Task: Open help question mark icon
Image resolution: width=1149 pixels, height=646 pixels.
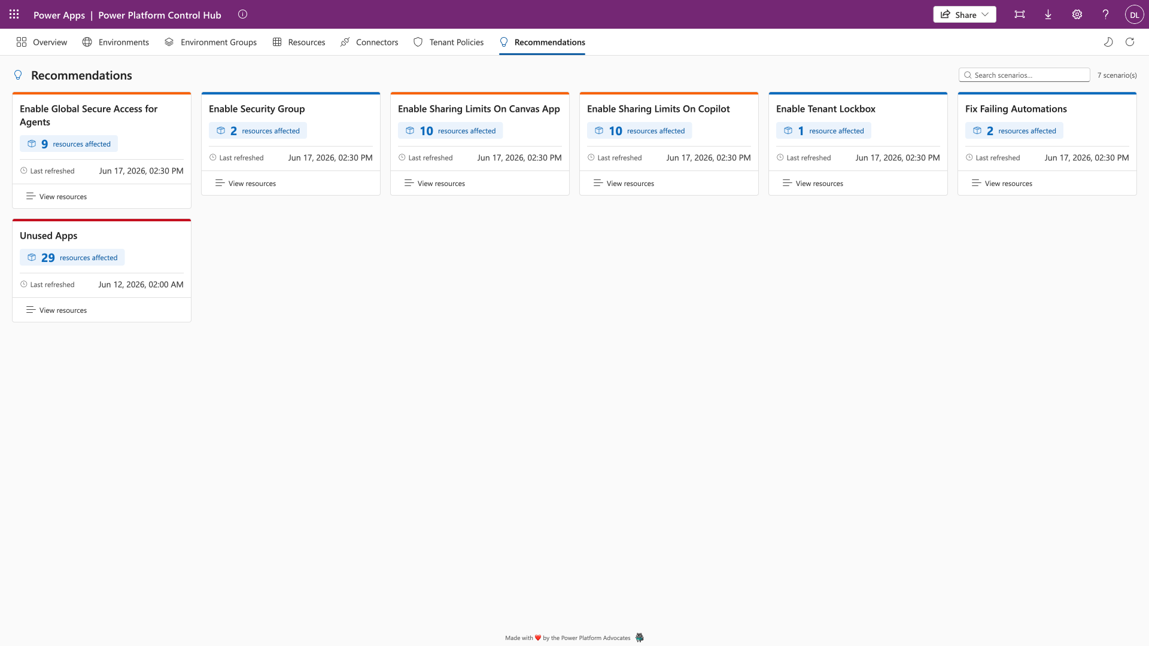Action: (1106, 14)
